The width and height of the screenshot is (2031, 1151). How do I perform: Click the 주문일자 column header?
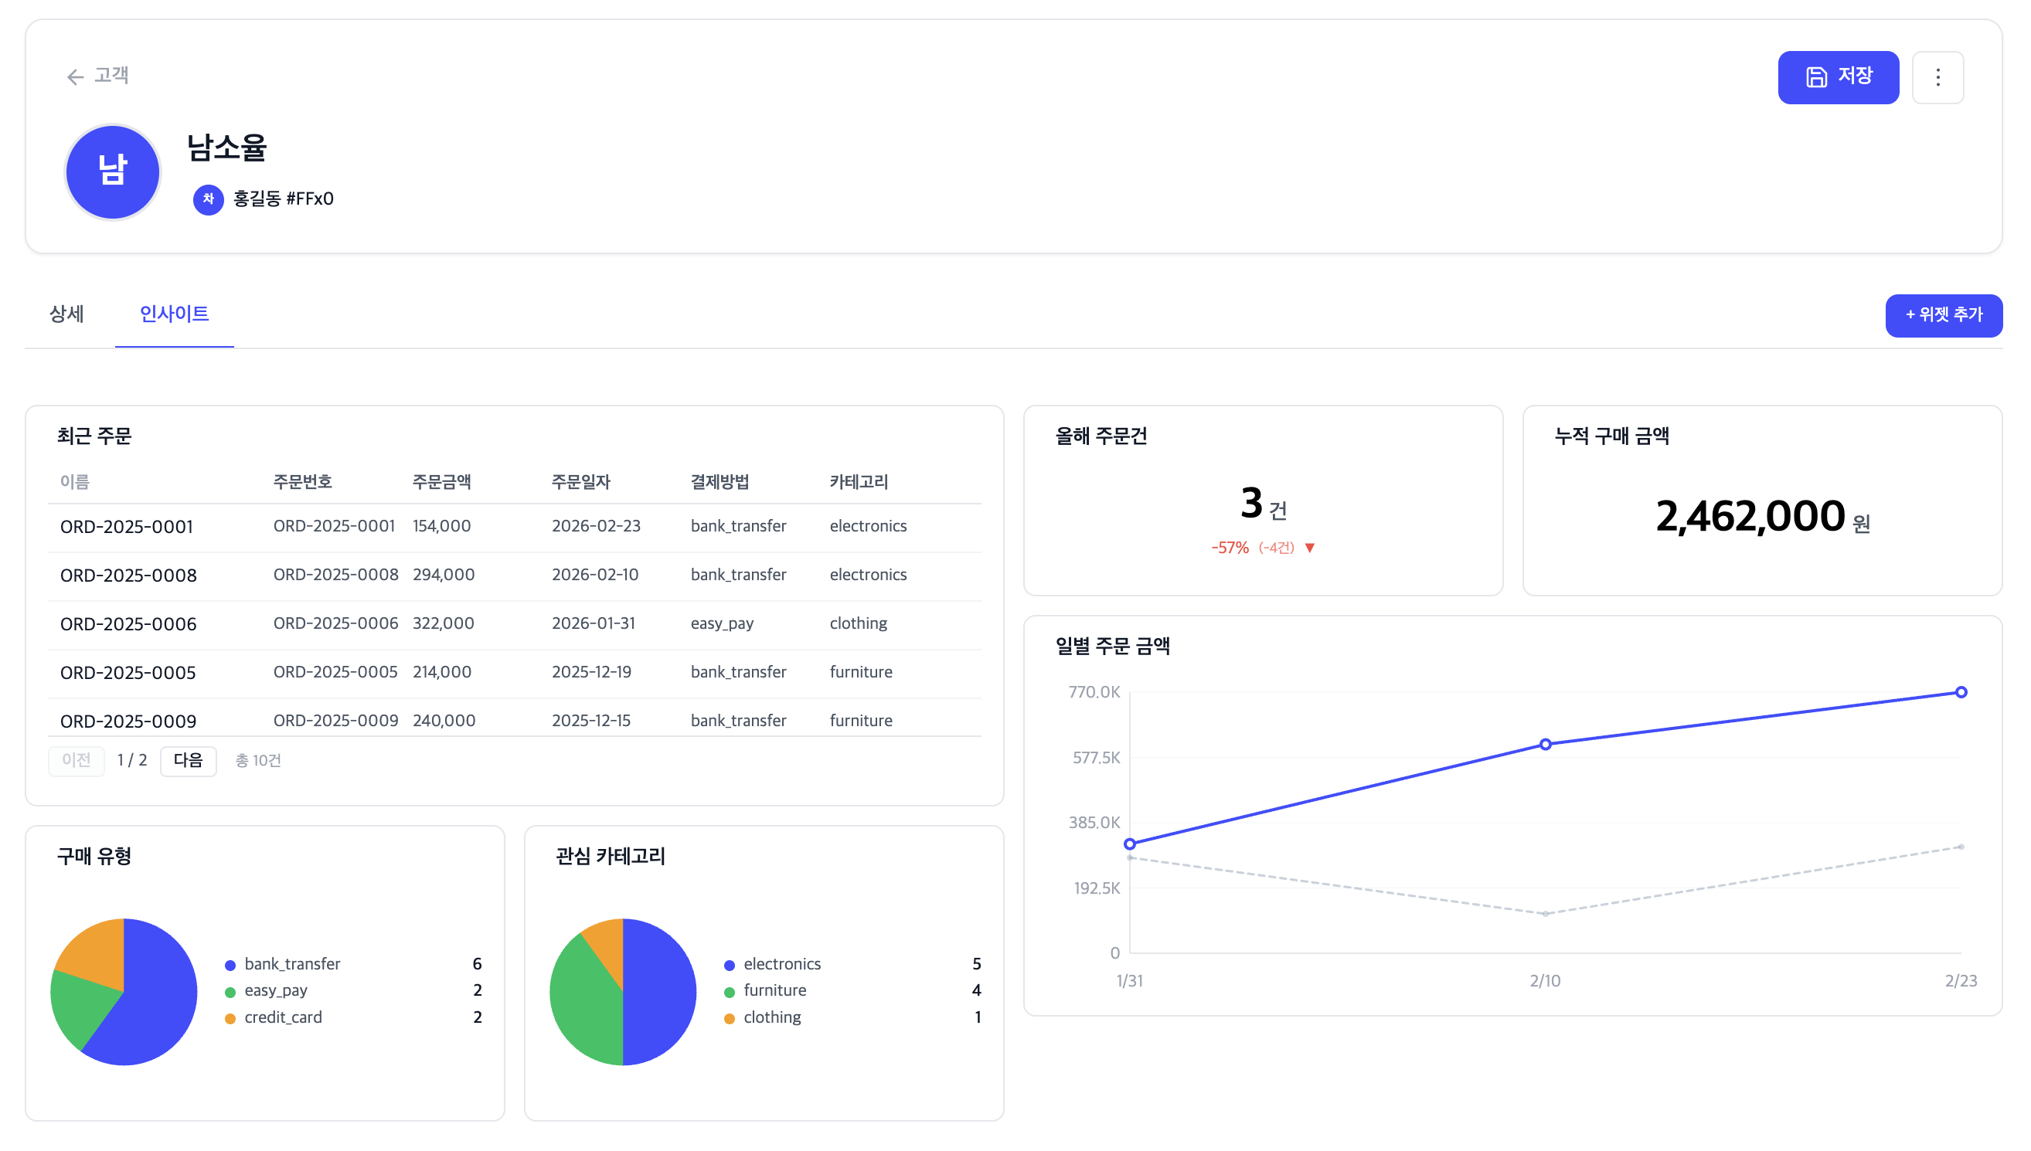(580, 481)
